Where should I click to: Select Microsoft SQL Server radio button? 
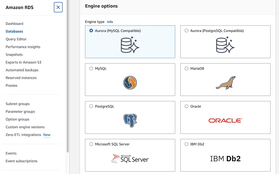coord(91,144)
